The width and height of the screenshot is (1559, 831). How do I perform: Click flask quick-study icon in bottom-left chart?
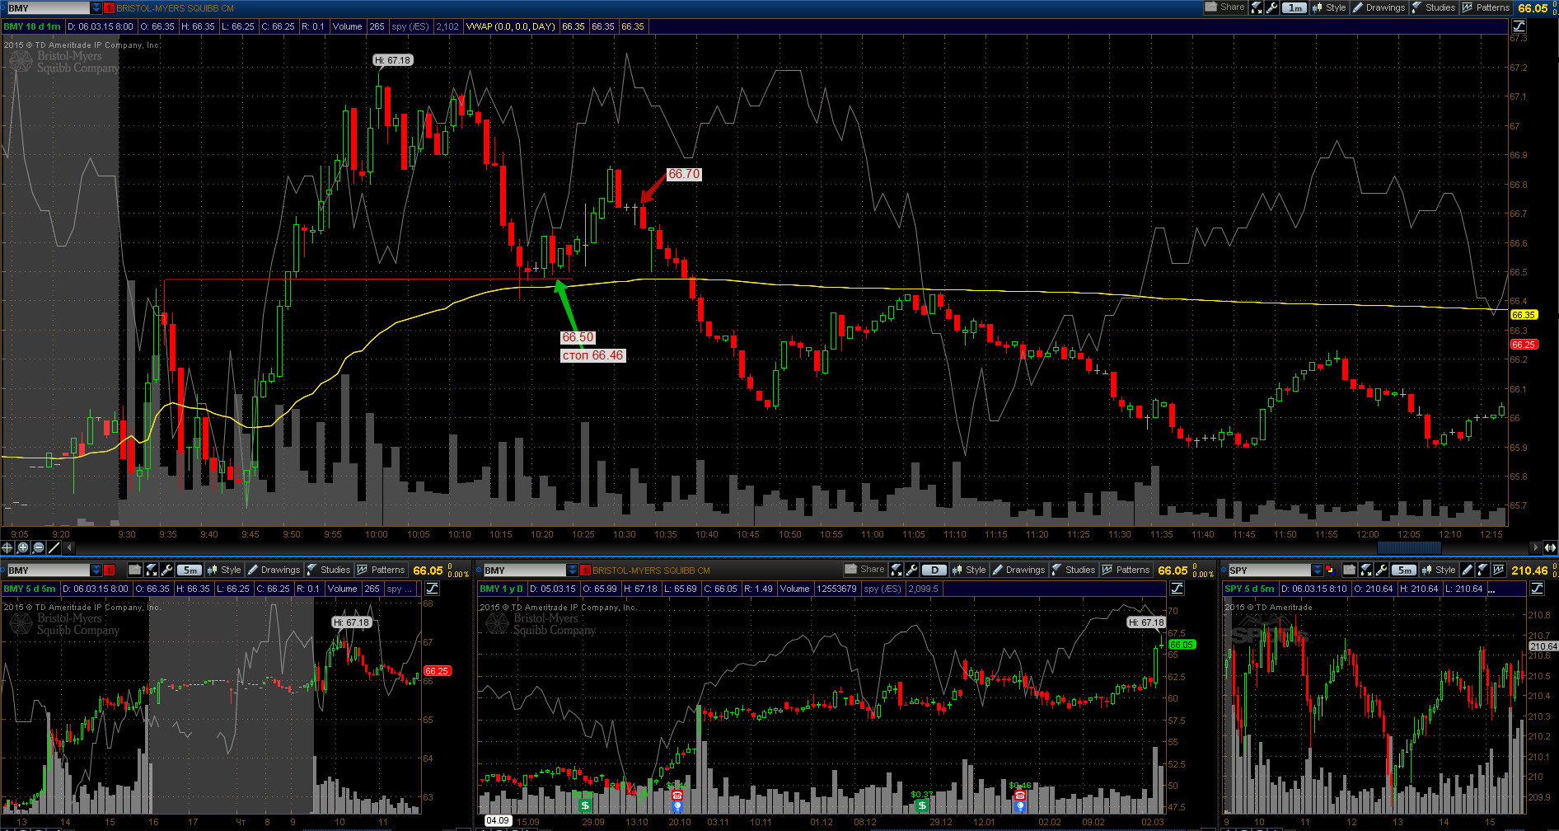tap(152, 570)
